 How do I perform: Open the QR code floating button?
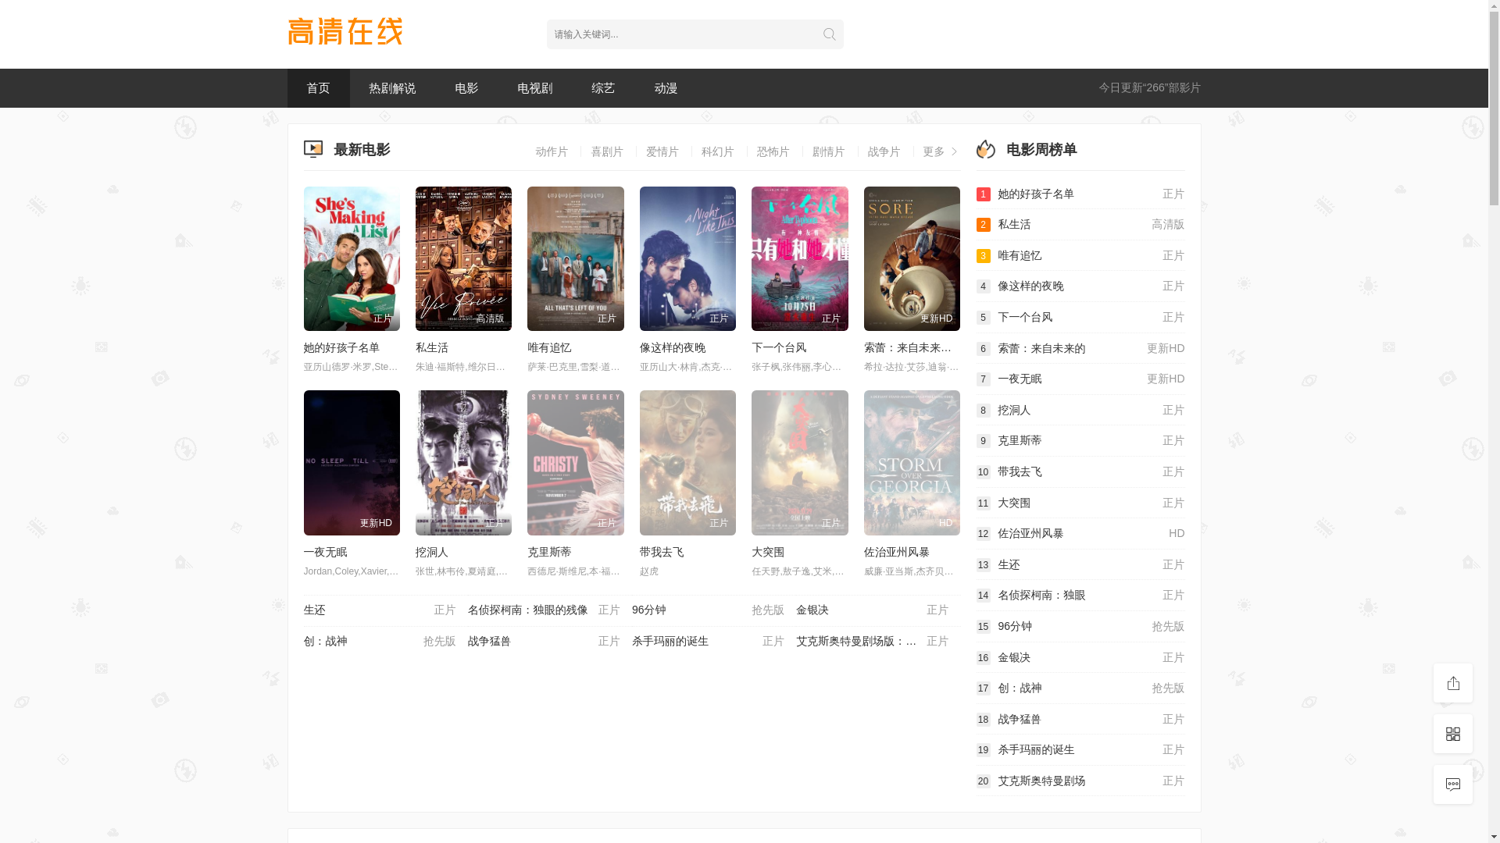1452,734
